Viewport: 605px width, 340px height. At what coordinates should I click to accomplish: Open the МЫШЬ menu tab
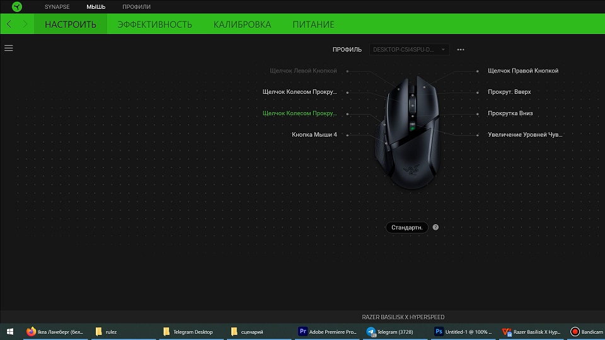tap(96, 7)
